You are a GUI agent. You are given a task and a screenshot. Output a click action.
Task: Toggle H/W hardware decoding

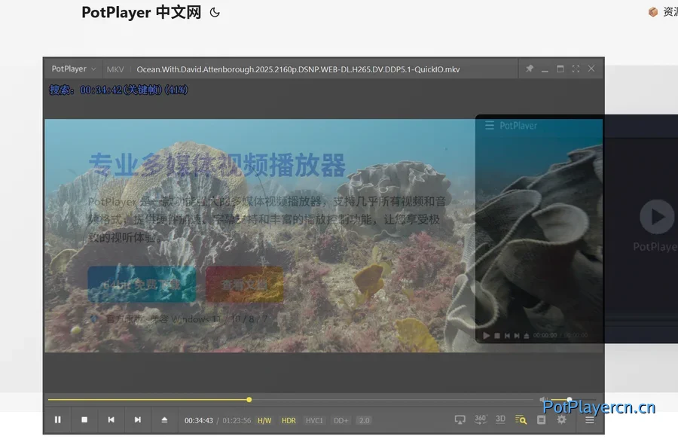click(x=264, y=420)
